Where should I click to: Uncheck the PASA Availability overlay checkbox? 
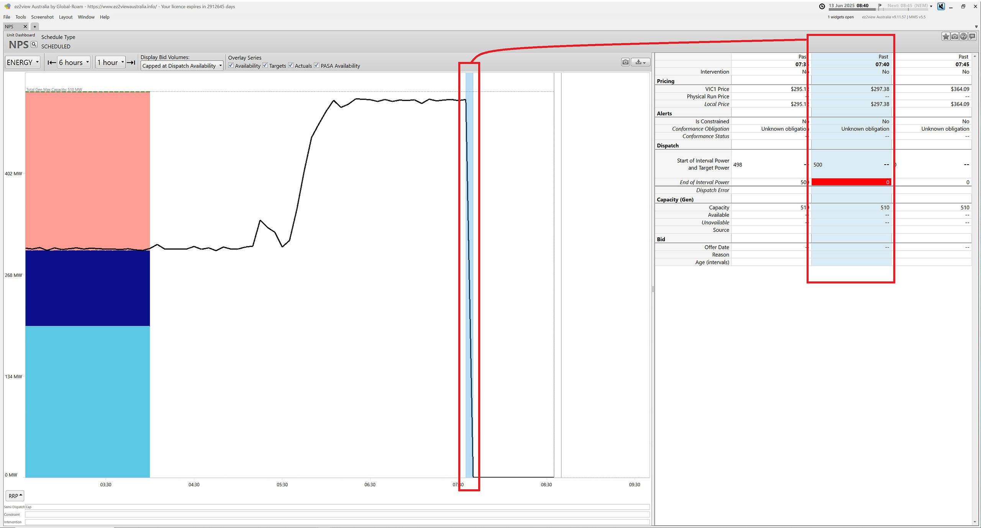317,65
